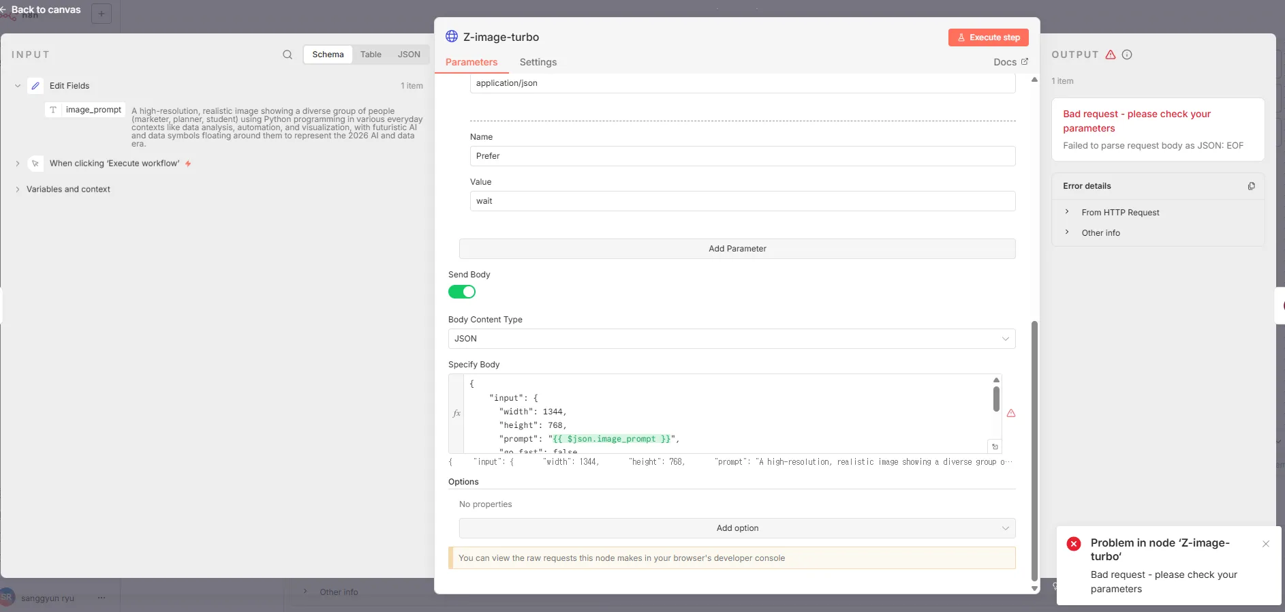Expand Other info in background panel
This screenshot has width=1285, height=612.
click(305, 592)
